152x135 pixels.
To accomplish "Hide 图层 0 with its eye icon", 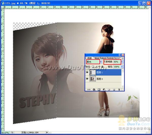I will click(87, 79).
